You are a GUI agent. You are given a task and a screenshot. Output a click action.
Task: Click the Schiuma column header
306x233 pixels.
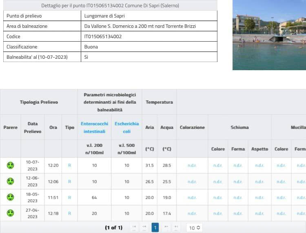point(239,127)
